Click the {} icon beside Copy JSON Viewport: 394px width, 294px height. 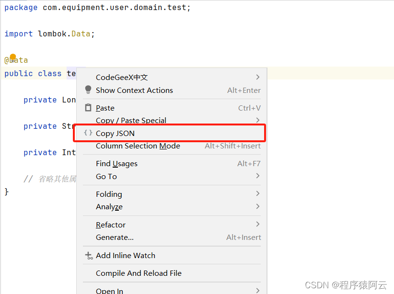pyautogui.click(x=89, y=133)
